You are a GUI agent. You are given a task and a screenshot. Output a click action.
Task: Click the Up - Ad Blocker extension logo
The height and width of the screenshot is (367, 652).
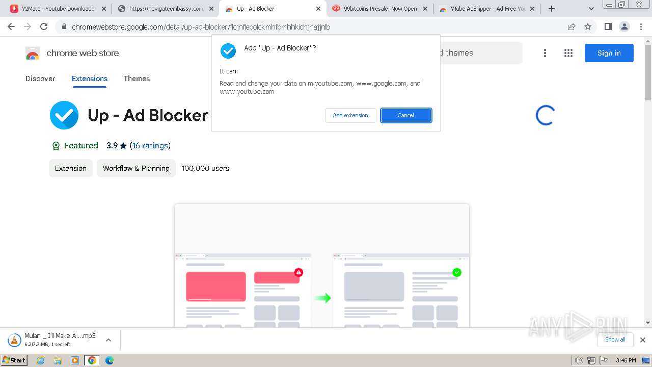64,115
